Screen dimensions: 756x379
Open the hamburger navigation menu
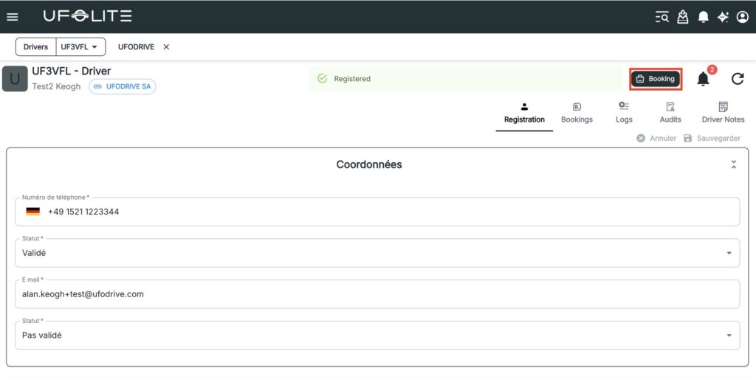[x=13, y=17]
